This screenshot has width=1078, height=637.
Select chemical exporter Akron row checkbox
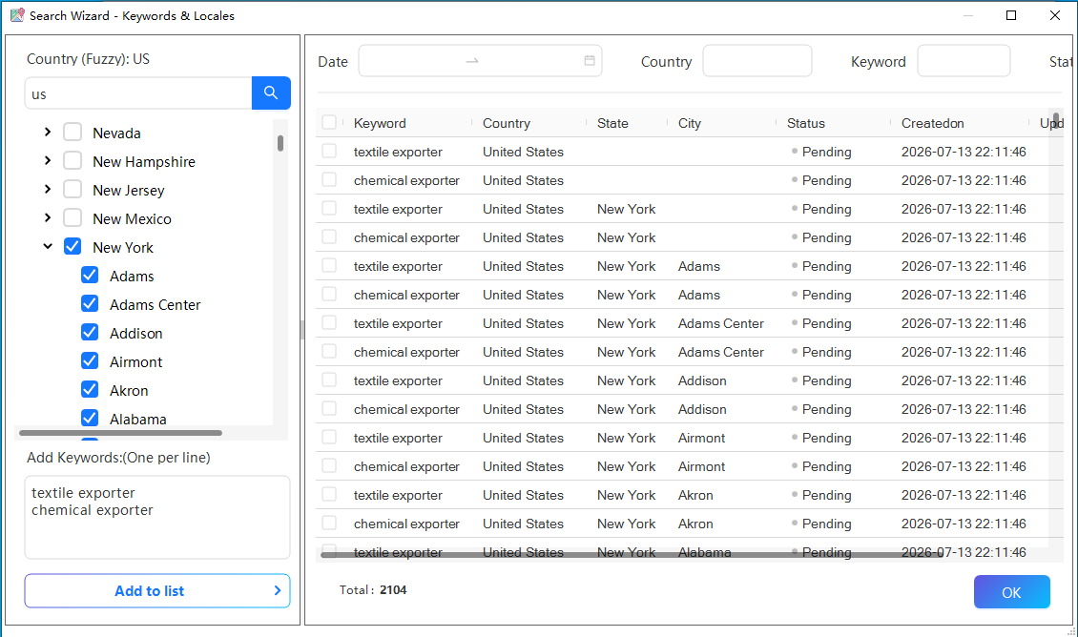pos(329,523)
